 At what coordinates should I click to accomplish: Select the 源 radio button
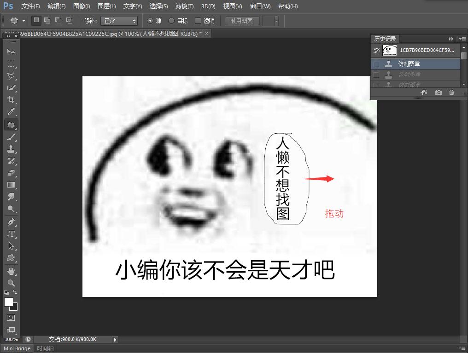point(150,21)
